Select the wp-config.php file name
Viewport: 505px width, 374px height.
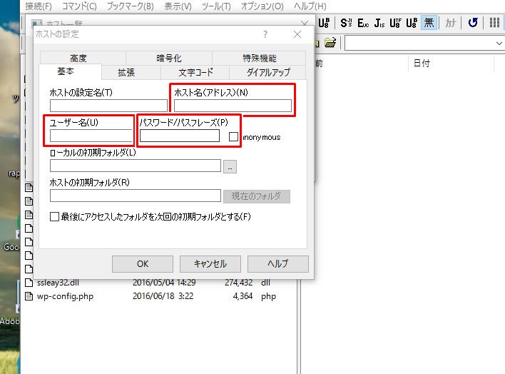click(x=65, y=296)
